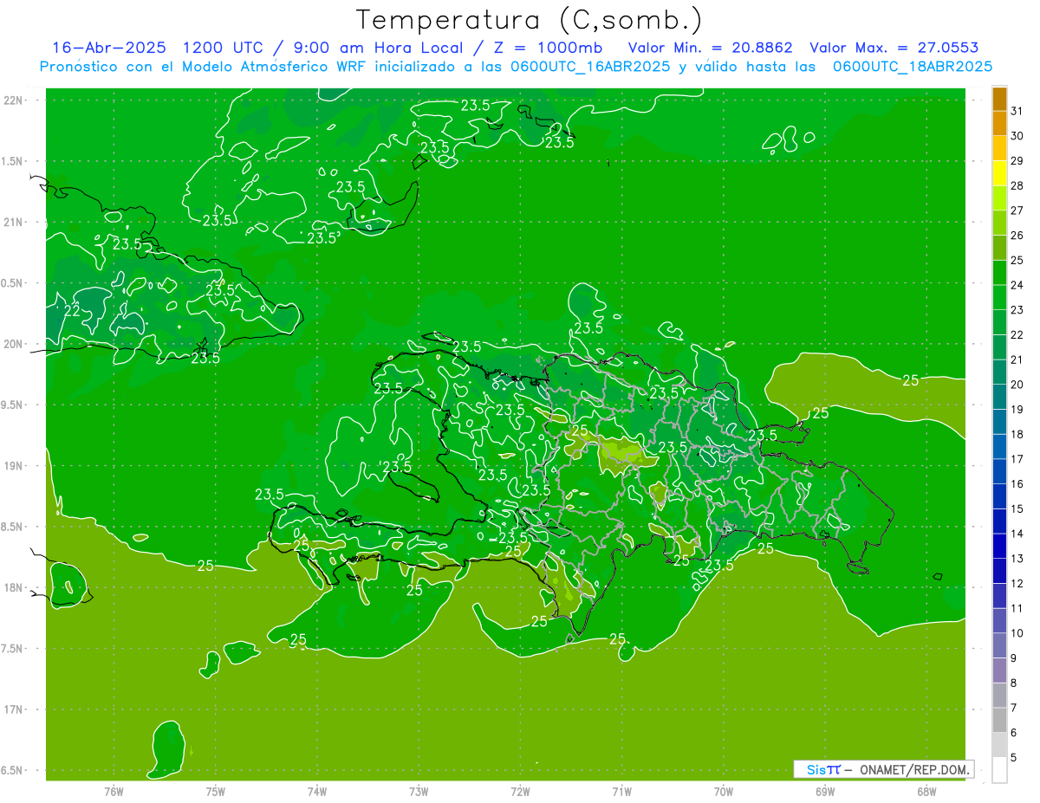
Task: Click the '20N' latitude axis label
Action: tap(12, 344)
